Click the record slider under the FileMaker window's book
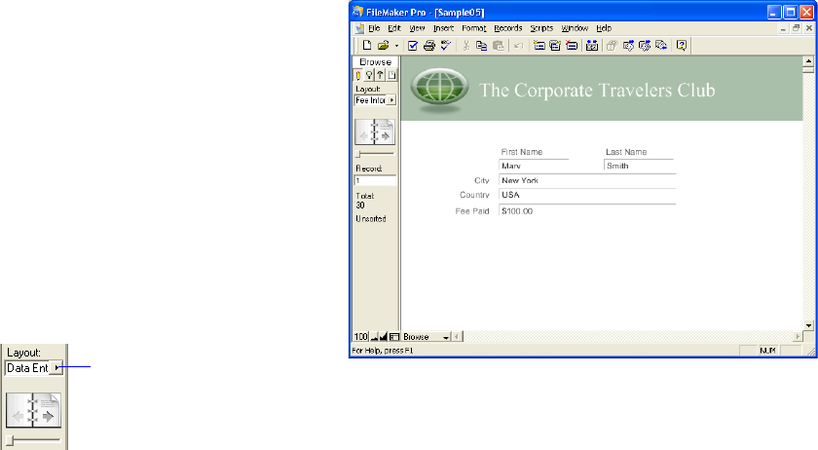The image size is (818, 450). 375,154
